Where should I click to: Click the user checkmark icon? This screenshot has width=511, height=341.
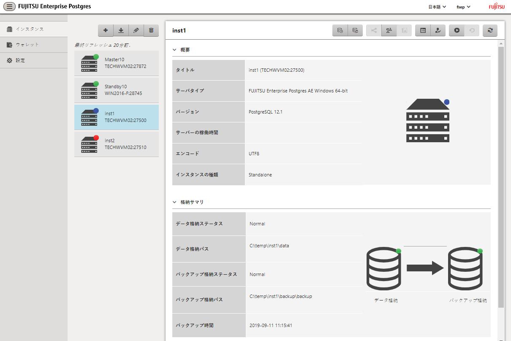pyautogui.click(x=438, y=30)
